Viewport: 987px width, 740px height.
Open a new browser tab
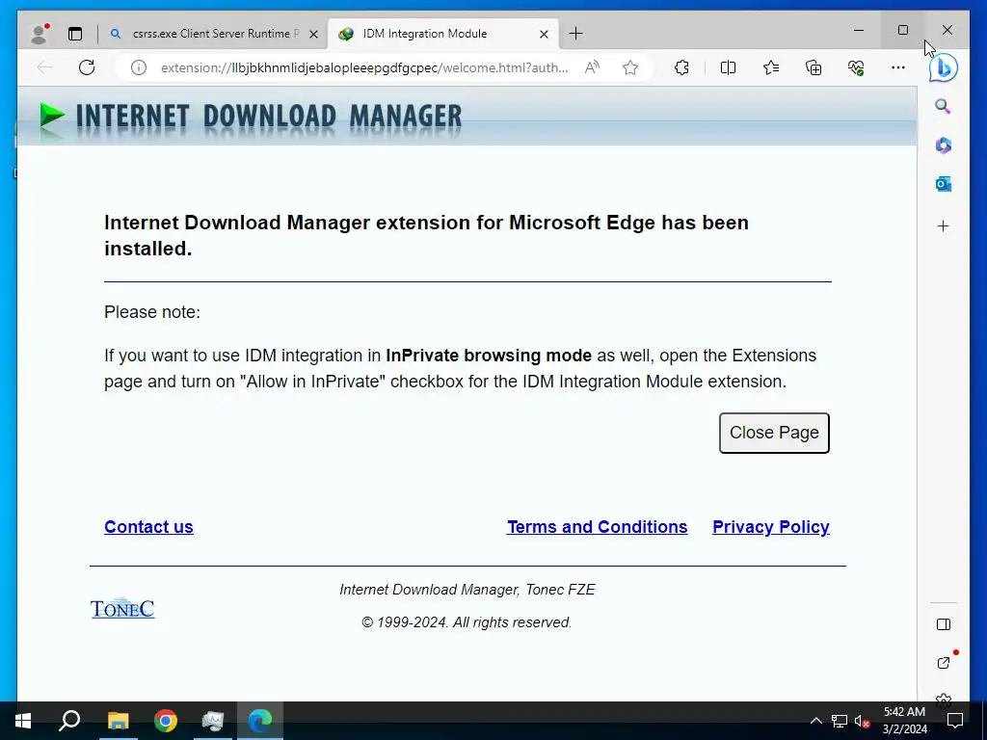click(576, 34)
